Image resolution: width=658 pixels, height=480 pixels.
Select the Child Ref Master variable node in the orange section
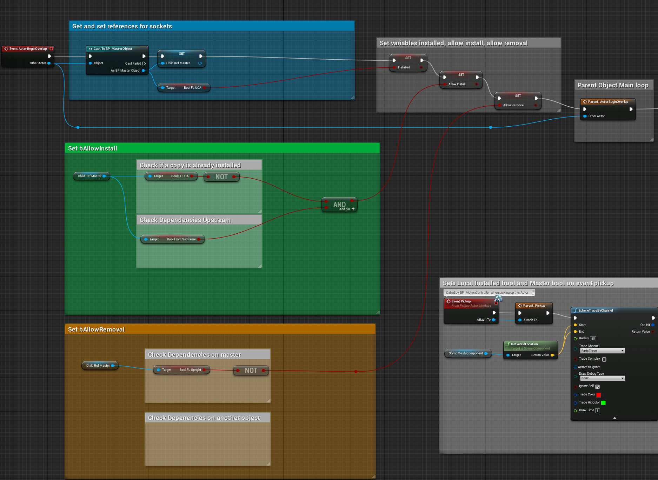[100, 366]
